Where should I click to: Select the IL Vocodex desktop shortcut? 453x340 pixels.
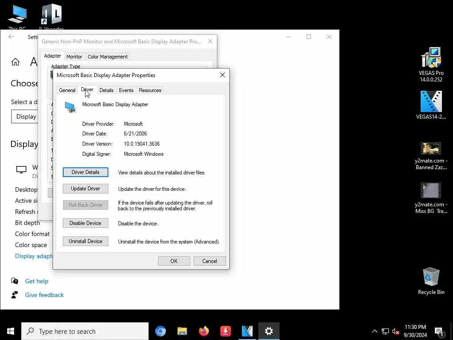[51, 17]
